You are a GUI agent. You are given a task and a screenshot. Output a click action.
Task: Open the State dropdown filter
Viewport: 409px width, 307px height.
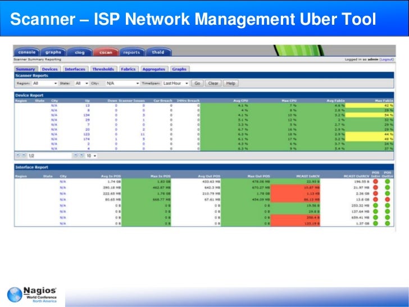coord(81,83)
